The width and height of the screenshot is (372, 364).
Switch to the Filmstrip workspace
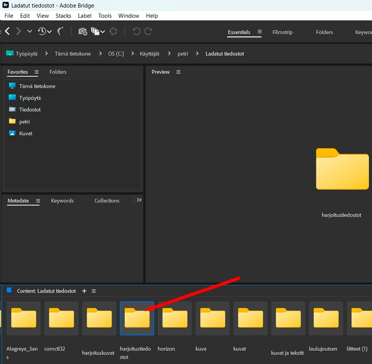pyautogui.click(x=282, y=32)
